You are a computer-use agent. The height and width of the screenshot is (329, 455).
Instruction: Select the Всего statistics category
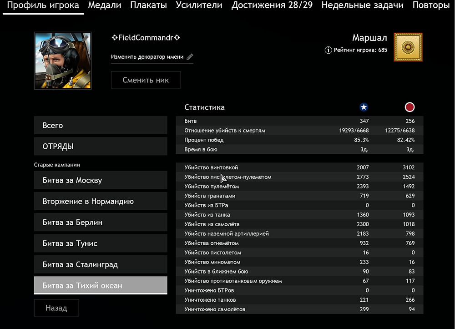[101, 125]
